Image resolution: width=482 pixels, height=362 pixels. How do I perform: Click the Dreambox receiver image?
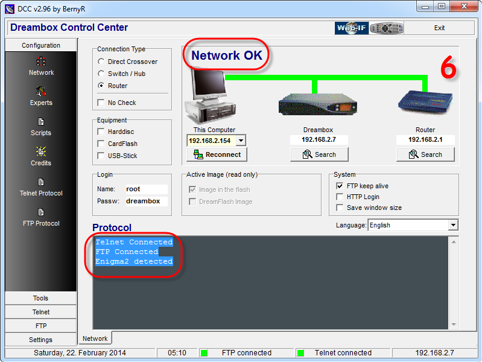coord(318,104)
